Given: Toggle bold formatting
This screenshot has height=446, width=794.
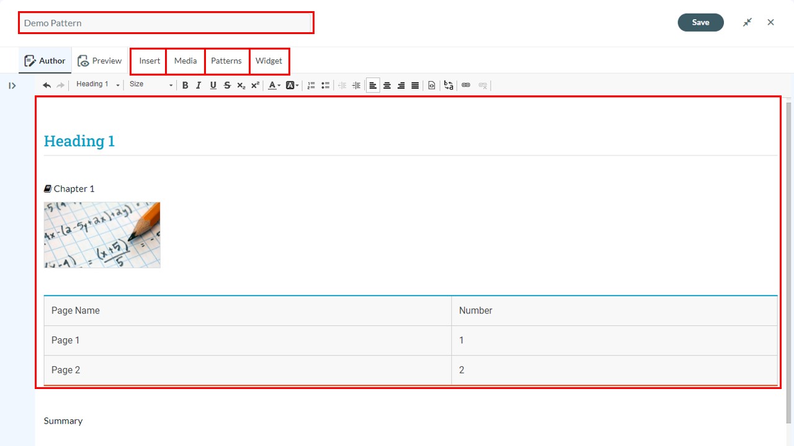Looking at the screenshot, I should pyautogui.click(x=185, y=85).
